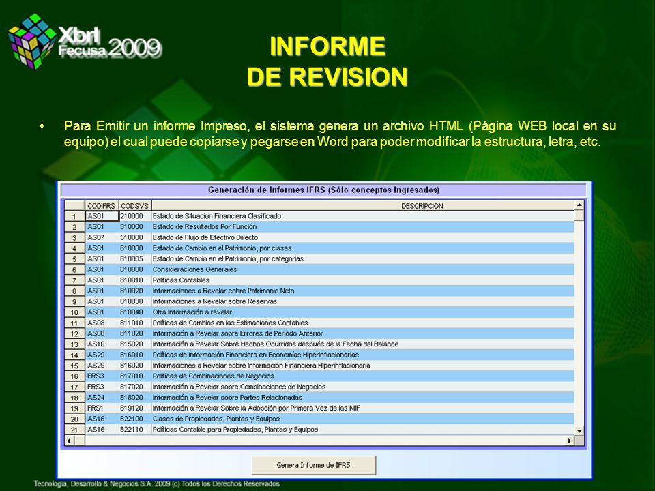Click the DESCRIPCION column header

pyautogui.click(x=422, y=206)
